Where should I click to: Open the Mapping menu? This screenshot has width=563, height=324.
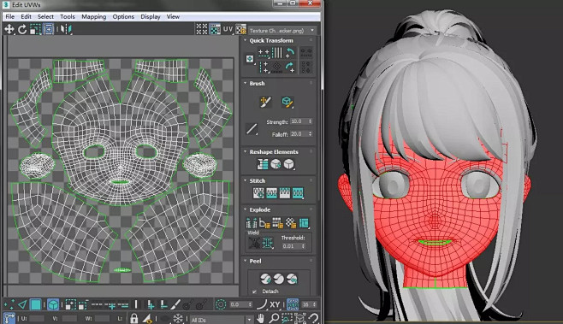pos(94,16)
